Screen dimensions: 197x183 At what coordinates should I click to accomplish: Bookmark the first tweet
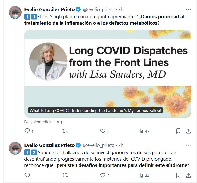pyautogui.click(x=178, y=131)
